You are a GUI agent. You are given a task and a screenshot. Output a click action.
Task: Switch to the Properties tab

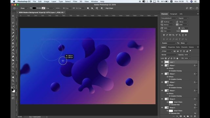pos(171,47)
